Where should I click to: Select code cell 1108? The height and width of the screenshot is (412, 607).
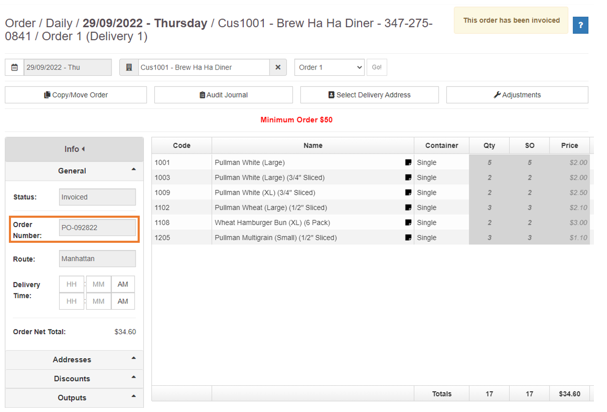point(182,223)
